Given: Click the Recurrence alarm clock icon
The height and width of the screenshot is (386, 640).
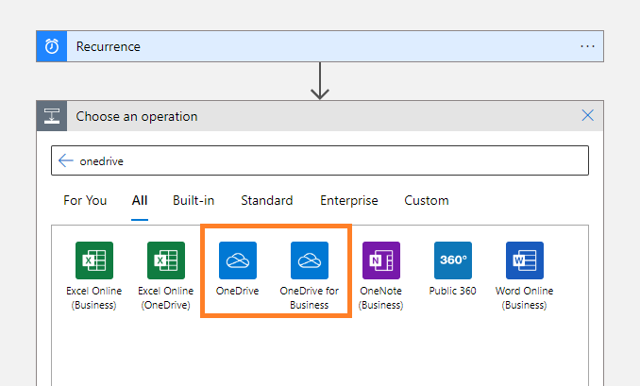Looking at the screenshot, I should pos(51,46).
